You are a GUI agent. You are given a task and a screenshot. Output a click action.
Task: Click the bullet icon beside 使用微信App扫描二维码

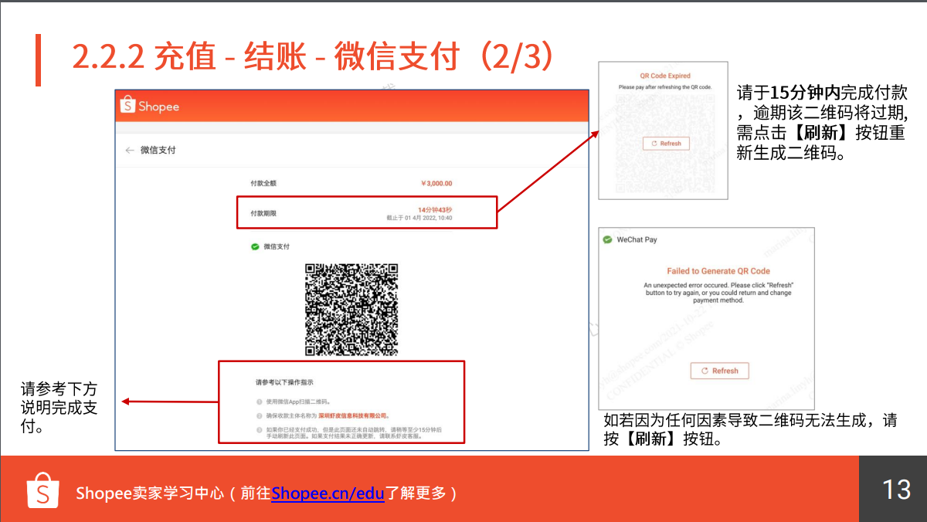(x=259, y=402)
